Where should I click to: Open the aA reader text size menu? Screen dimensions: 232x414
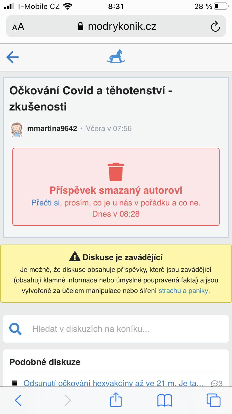(18, 27)
